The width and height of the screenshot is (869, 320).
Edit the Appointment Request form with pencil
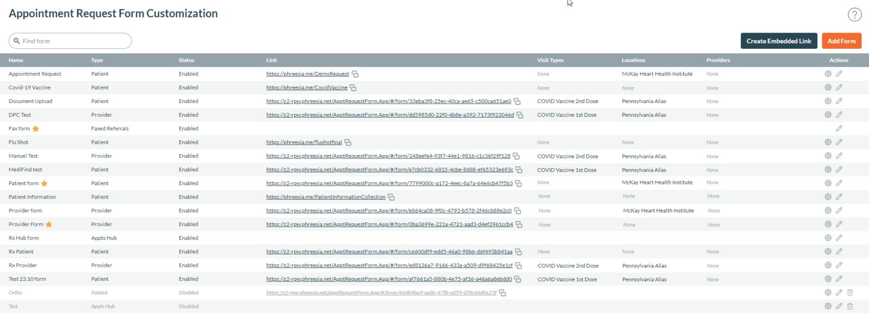coord(839,74)
